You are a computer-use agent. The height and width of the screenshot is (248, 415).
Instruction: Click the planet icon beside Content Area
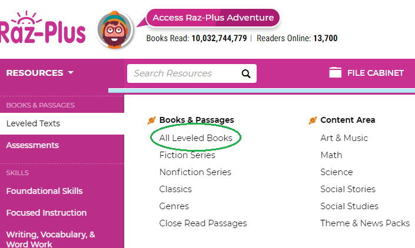pyautogui.click(x=313, y=120)
